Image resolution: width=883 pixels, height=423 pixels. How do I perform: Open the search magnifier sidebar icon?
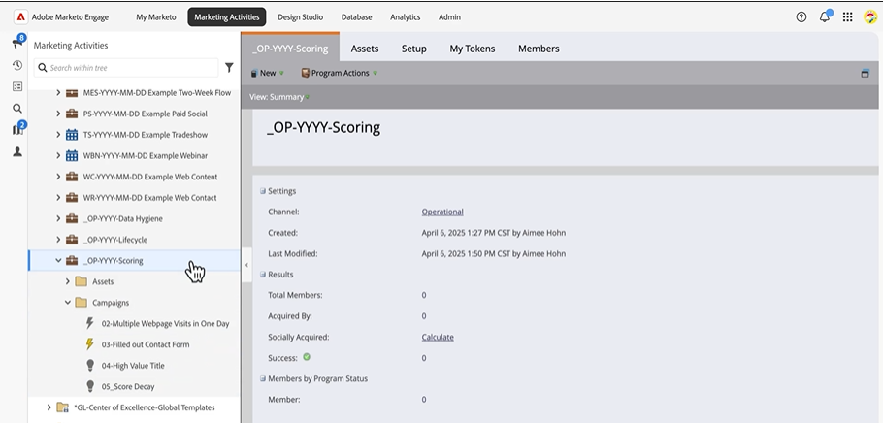pos(17,108)
